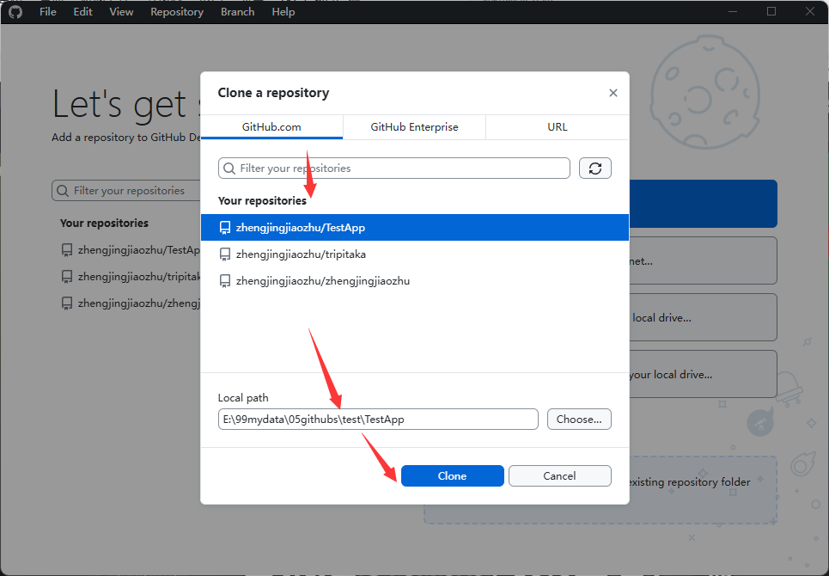
Task: Close the Clone a repository dialog
Action: pyautogui.click(x=613, y=93)
